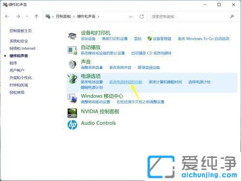Expand the chevron after 控制面板 in address bar
Screen dimensions: 241x181
click(x=74, y=16)
